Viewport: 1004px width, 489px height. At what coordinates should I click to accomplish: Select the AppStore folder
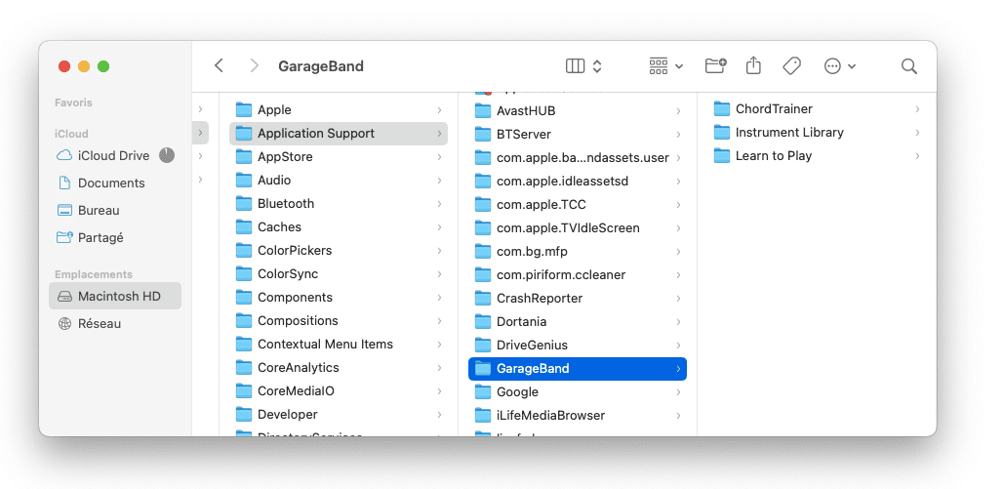[338, 157]
